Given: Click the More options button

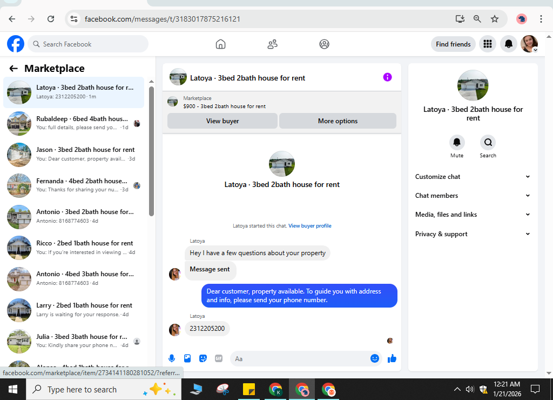Looking at the screenshot, I should (x=338, y=121).
